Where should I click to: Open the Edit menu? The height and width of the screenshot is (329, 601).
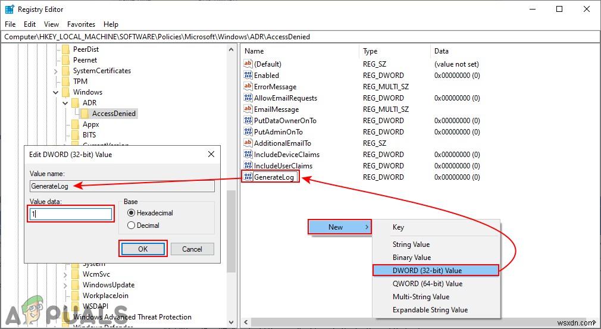[30, 24]
